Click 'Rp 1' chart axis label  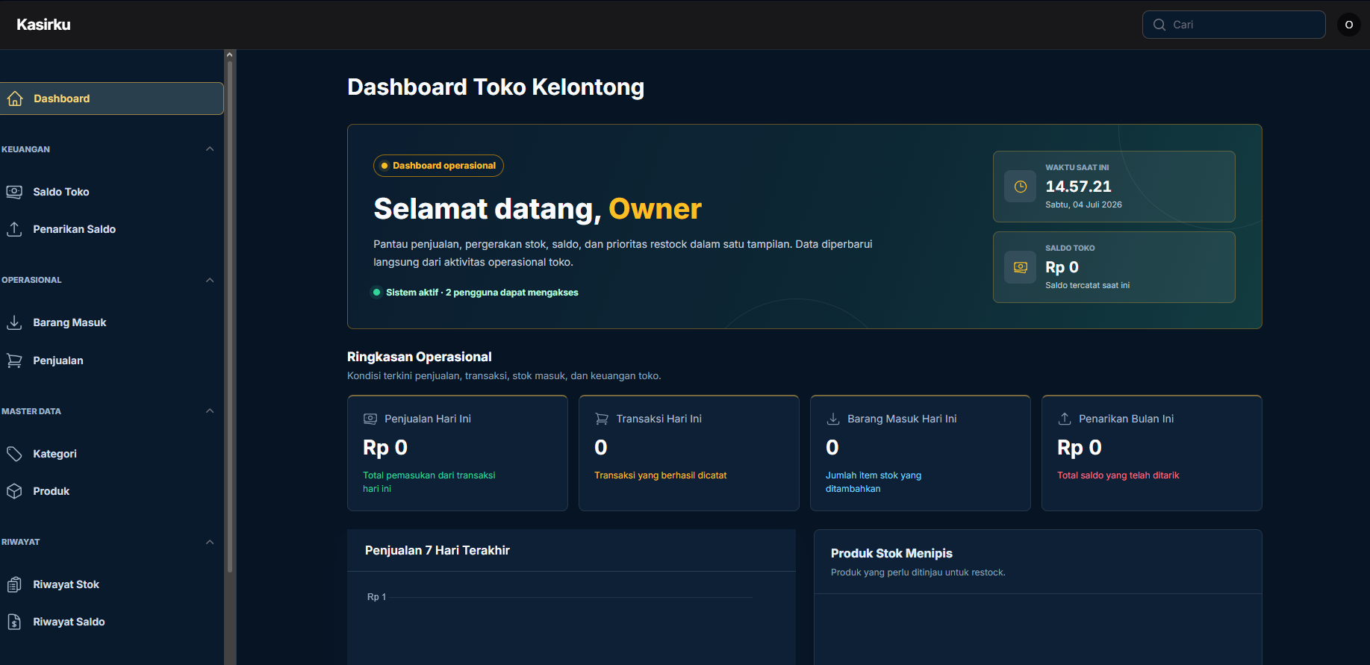pyautogui.click(x=376, y=597)
